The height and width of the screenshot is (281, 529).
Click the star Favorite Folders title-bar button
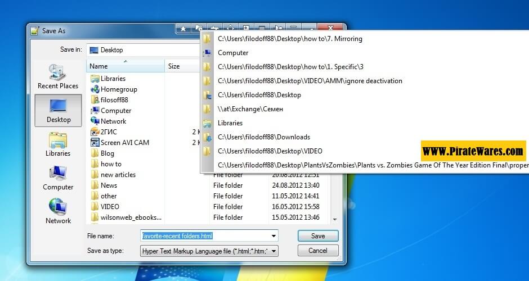tap(183, 28)
